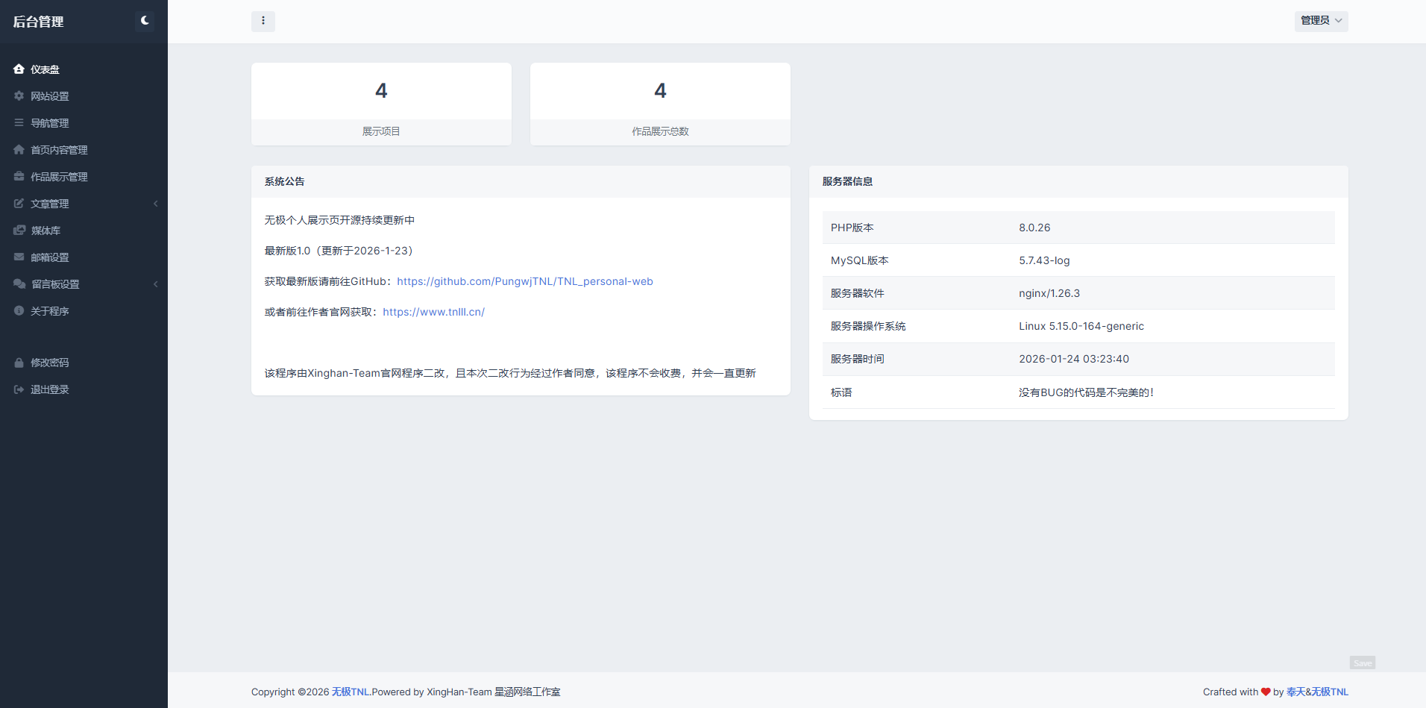The height and width of the screenshot is (708, 1426).
Task: Click 退出登录 to log out
Action: click(49, 389)
